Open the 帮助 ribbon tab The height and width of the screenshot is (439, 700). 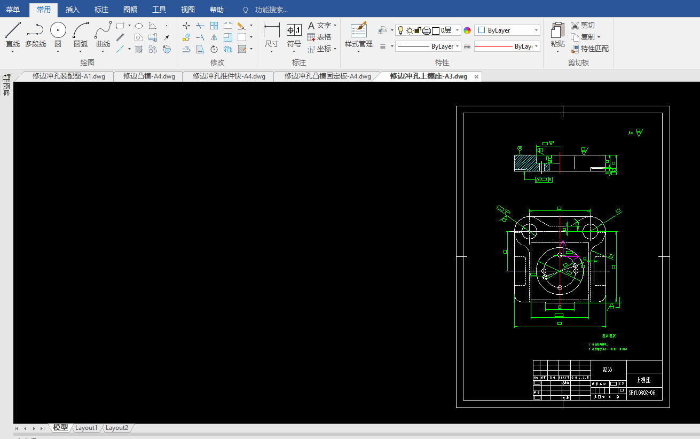[x=217, y=10]
